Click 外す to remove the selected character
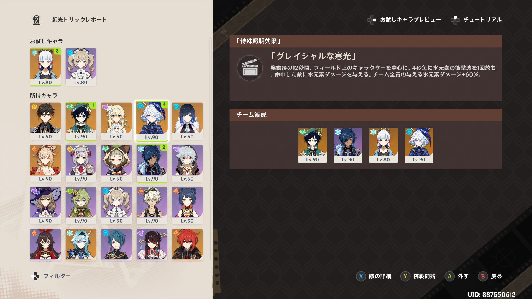This screenshot has width=532, height=299. click(x=463, y=276)
